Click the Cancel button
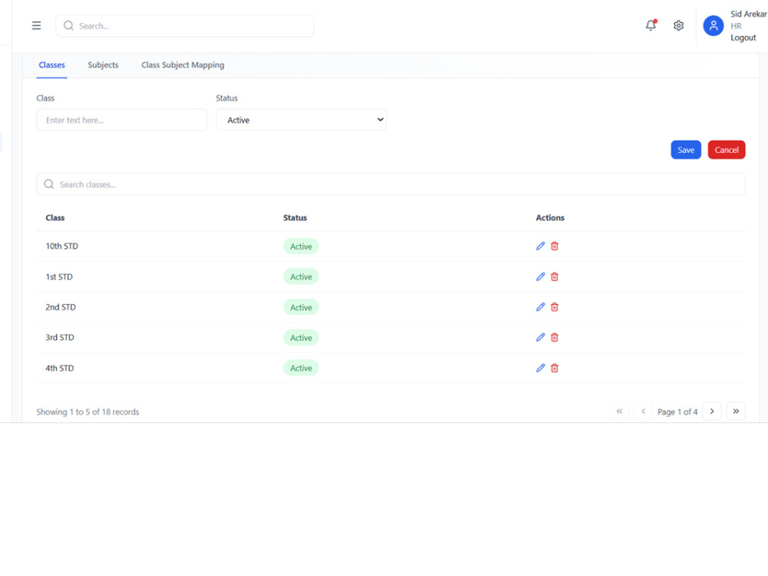Viewport: 768px width, 576px height. click(x=727, y=150)
